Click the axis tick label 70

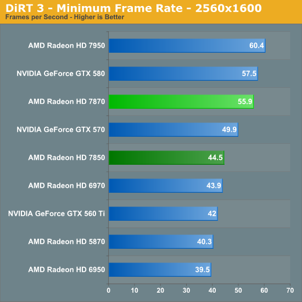[x=290, y=290]
